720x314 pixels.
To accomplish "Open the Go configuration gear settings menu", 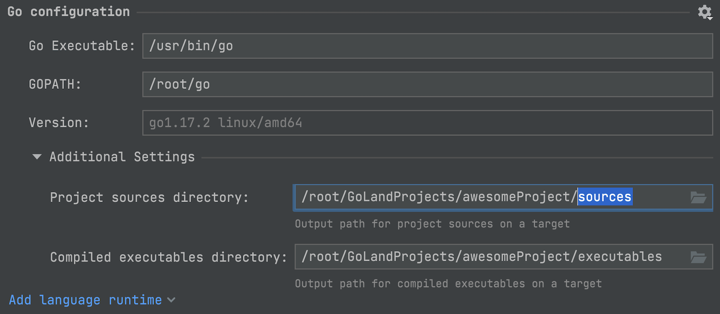I will [x=705, y=12].
